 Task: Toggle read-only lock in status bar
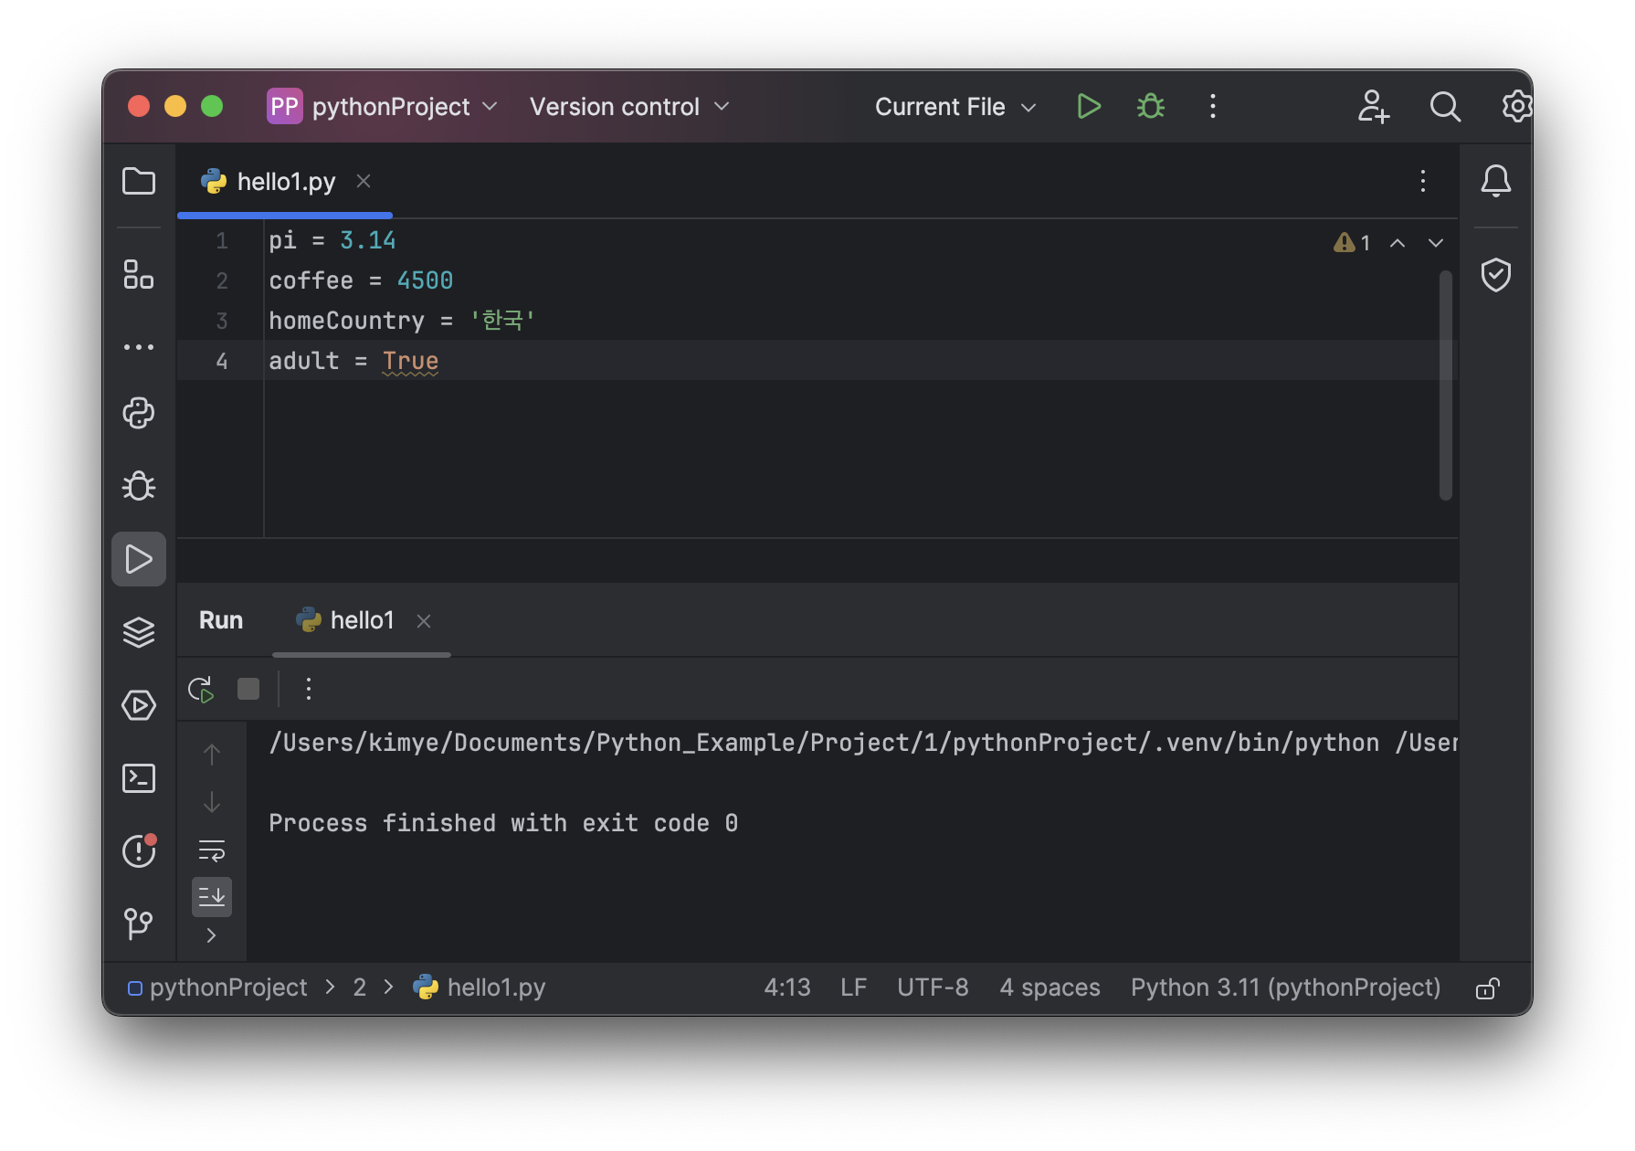coord(1487,988)
